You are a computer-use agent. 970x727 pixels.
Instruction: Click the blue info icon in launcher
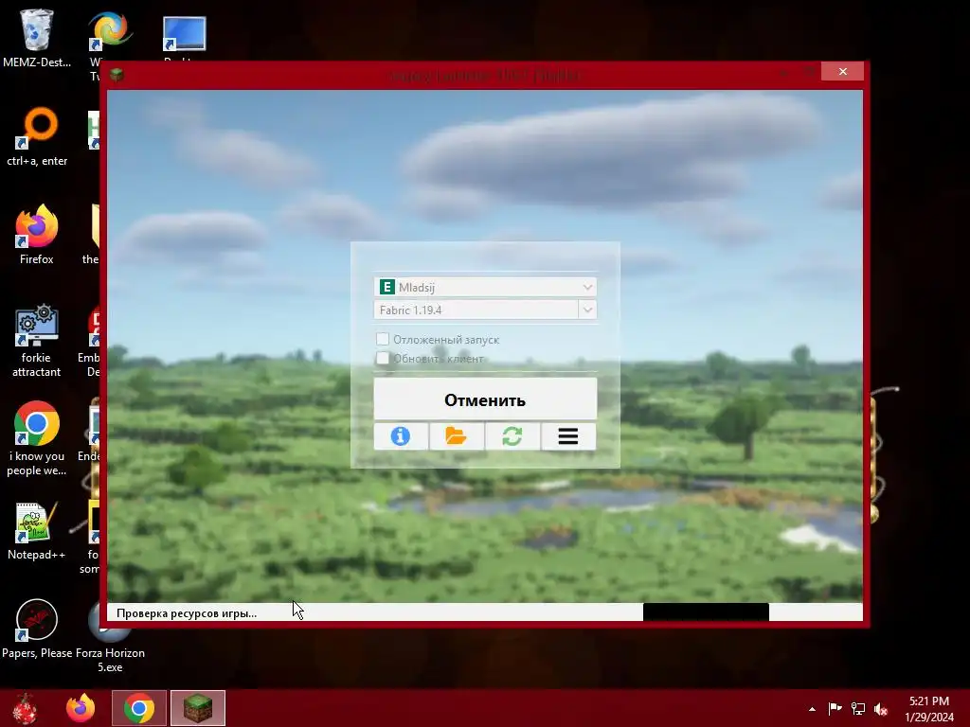401,436
